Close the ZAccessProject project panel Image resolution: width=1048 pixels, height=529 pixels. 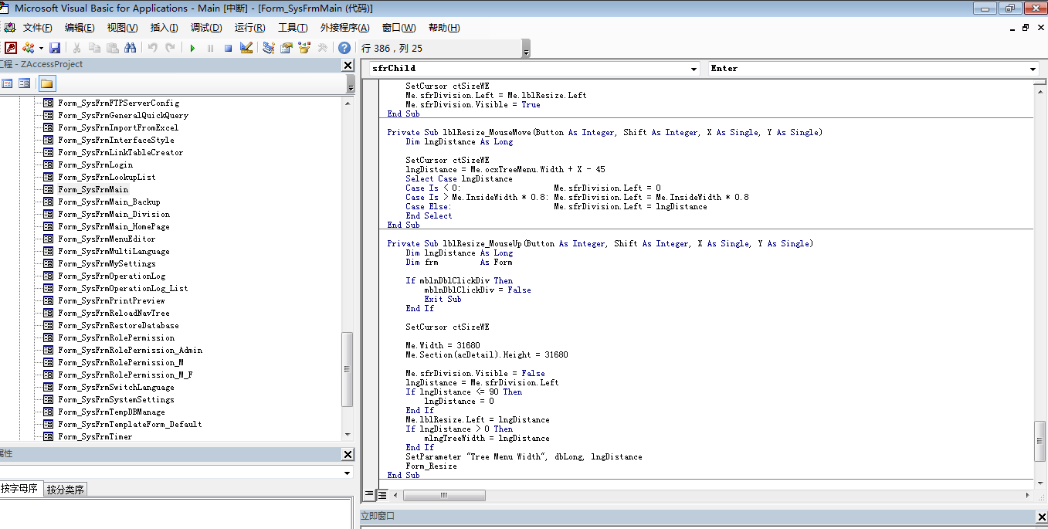click(348, 66)
